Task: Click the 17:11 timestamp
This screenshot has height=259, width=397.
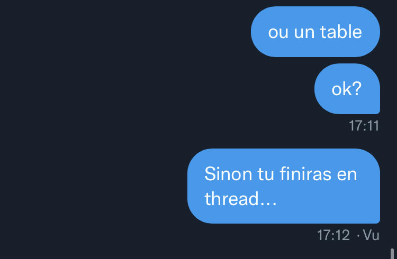Action: click(364, 126)
